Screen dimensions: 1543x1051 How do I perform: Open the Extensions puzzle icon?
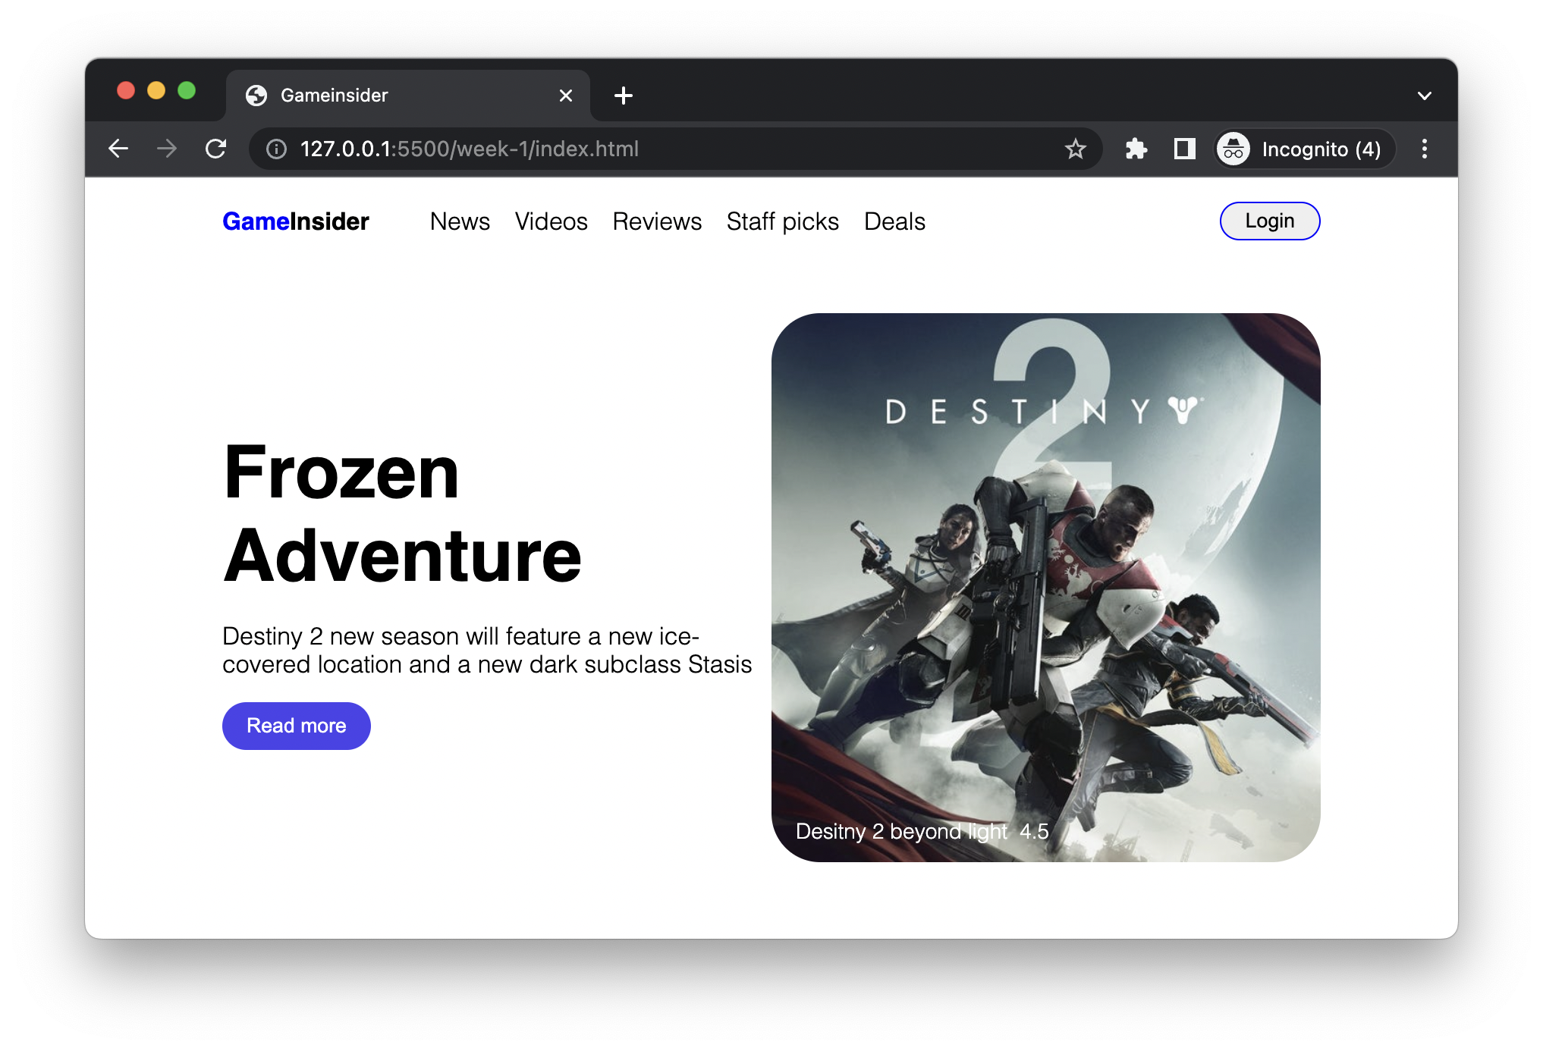pyautogui.click(x=1136, y=149)
